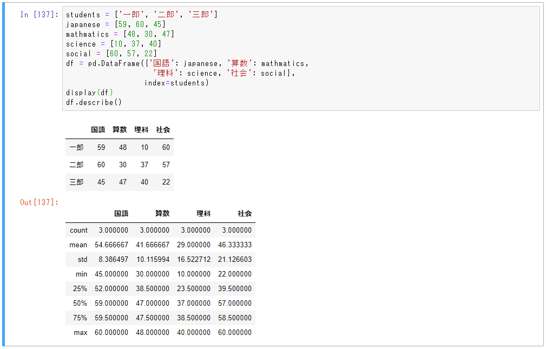The height and width of the screenshot is (349, 546).
Task: Click the df.describe() code line
Action: coord(94,102)
